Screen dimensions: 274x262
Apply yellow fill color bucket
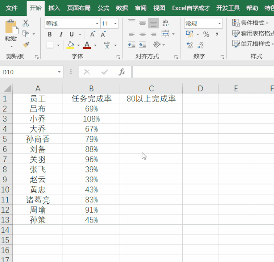pos(70,45)
